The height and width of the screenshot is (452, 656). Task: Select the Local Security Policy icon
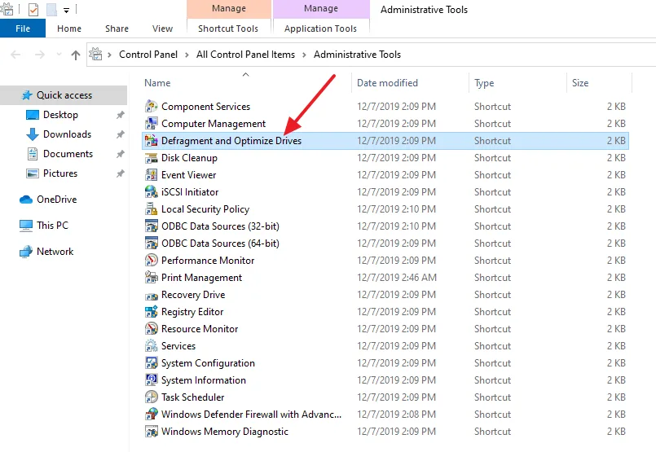(x=151, y=209)
